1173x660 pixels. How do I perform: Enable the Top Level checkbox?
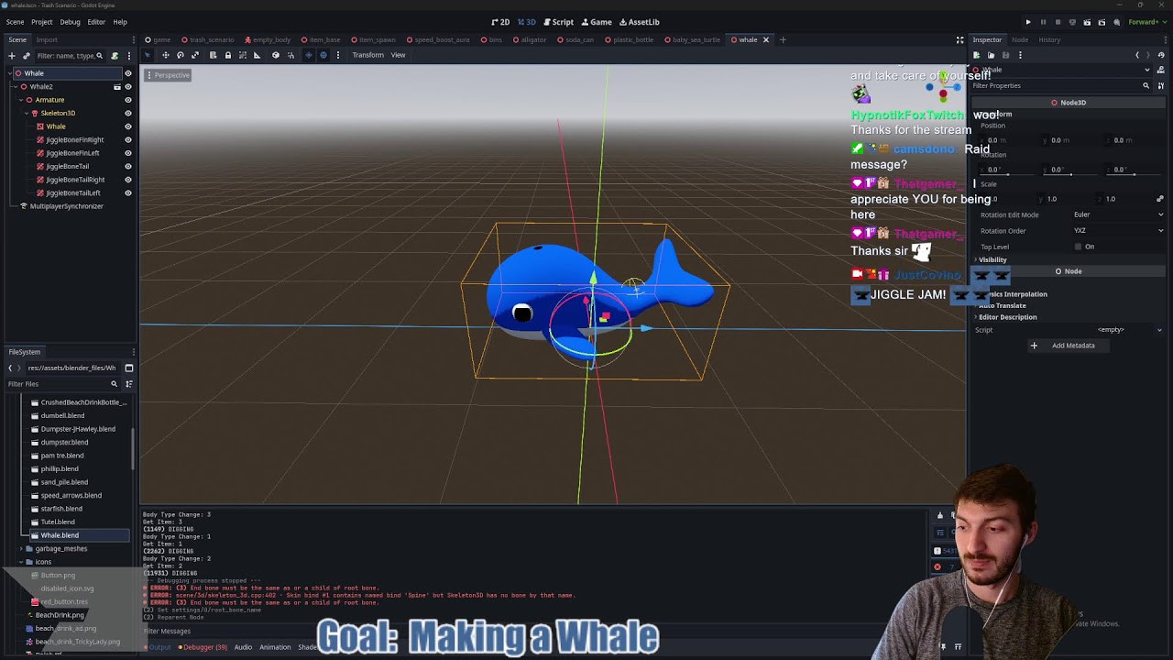[x=1079, y=247]
